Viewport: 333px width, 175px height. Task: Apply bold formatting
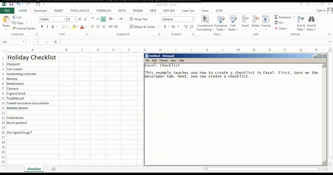pos(42,26)
